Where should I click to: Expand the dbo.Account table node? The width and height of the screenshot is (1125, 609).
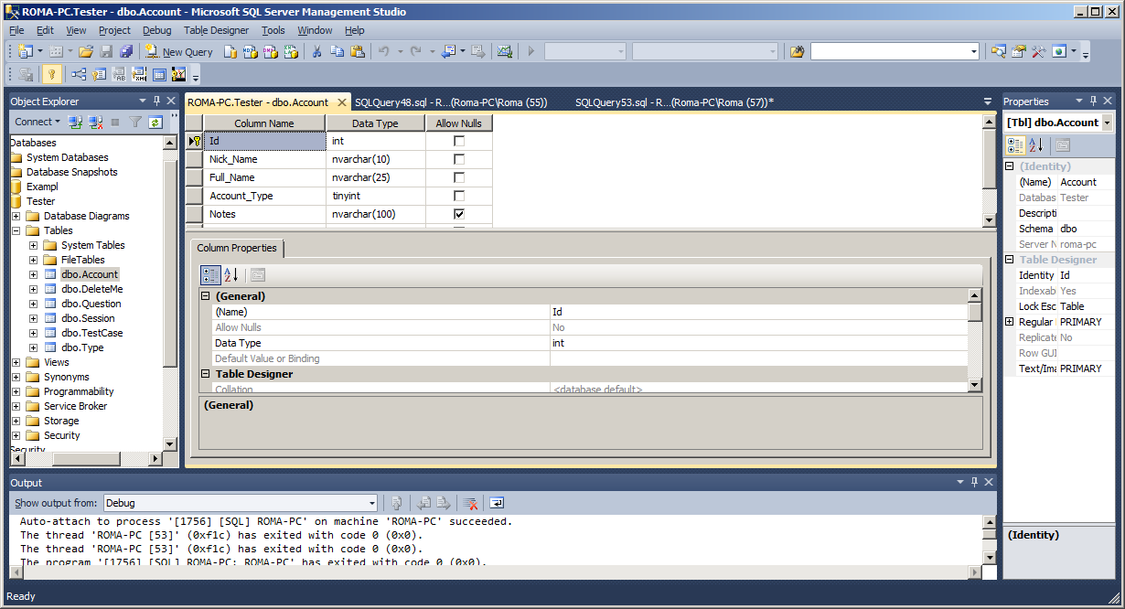pos(33,274)
